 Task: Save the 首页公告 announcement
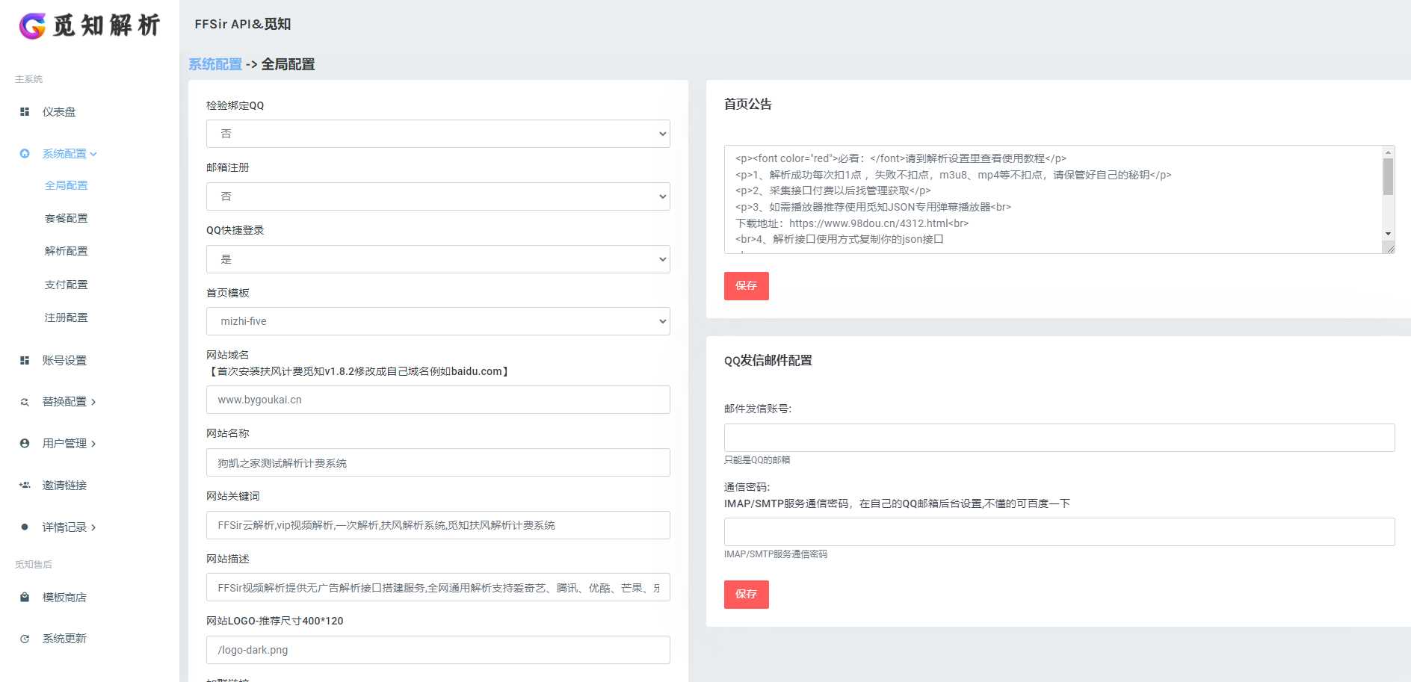point(745,285)
